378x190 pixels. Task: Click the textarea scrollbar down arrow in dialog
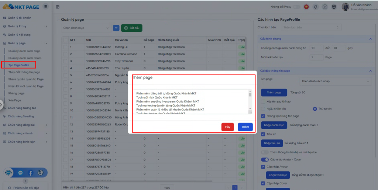[x=250, y=108]
